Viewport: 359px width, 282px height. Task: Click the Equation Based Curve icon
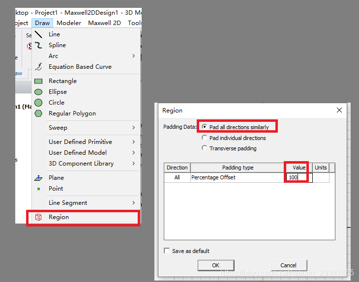(x=38, y=67)
